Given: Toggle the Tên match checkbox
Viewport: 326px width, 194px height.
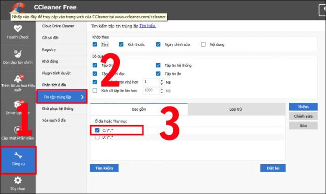Looking at the screenshot, I should point(95,44).
